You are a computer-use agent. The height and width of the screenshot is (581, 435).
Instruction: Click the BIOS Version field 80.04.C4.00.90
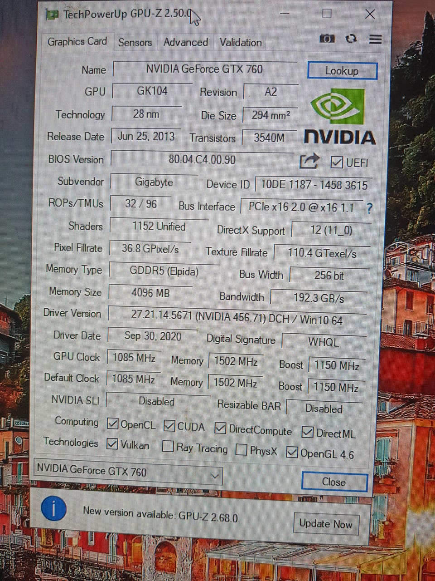[x=202, y=159]
